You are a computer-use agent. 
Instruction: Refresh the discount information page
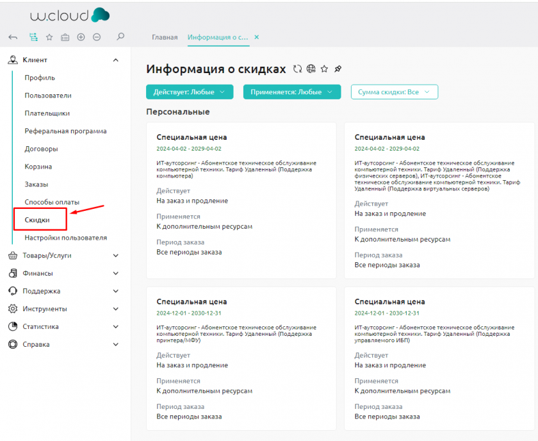(x=297, y=69)
